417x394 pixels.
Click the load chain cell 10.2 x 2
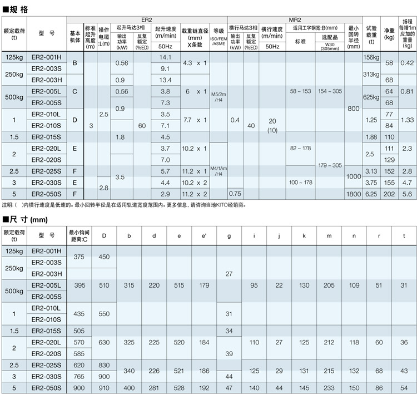pyautogui.click(x=195, y=183)
